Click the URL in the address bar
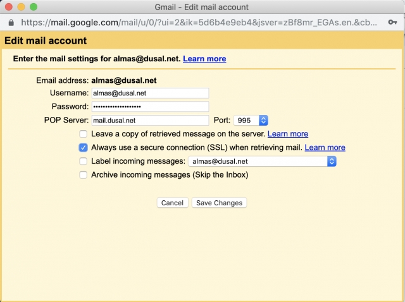405x302 pixels. tap(199, 23)
